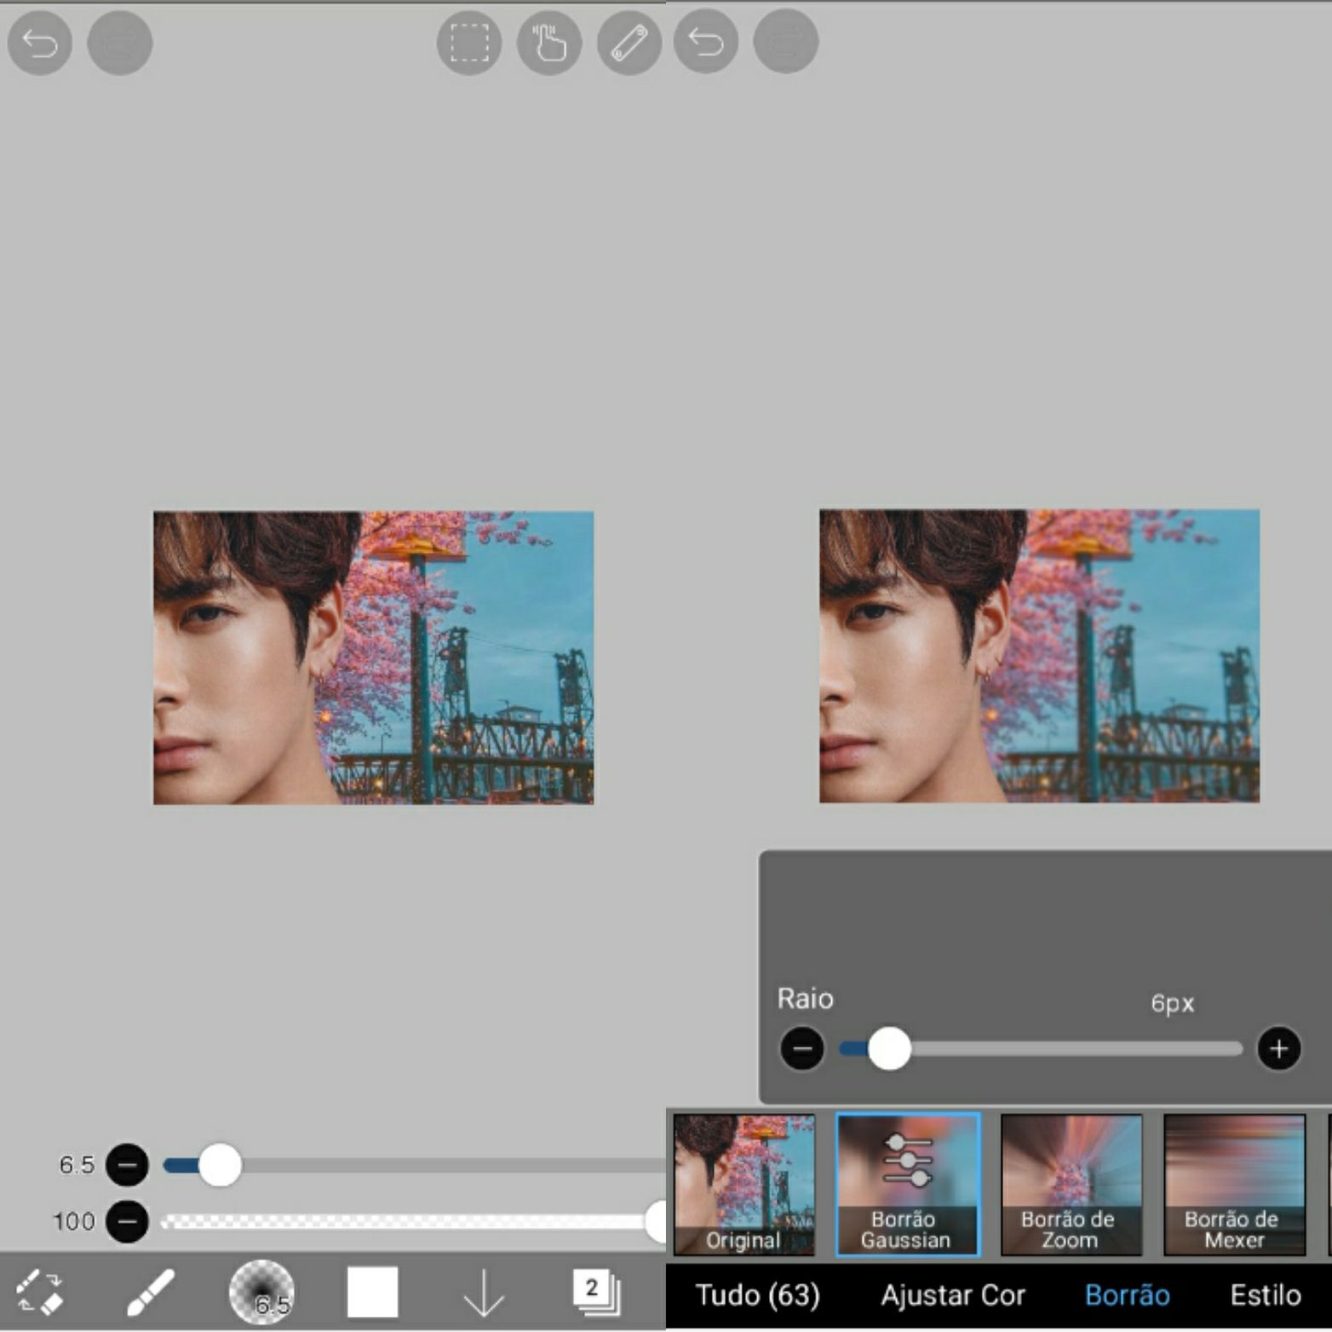The height and width of the screenshot is (1332, 1332).
Task: Tap the redo arrow in left screenshot
Action: tap(120, 43)
